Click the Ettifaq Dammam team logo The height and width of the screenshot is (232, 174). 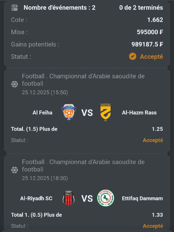point(106,198)
